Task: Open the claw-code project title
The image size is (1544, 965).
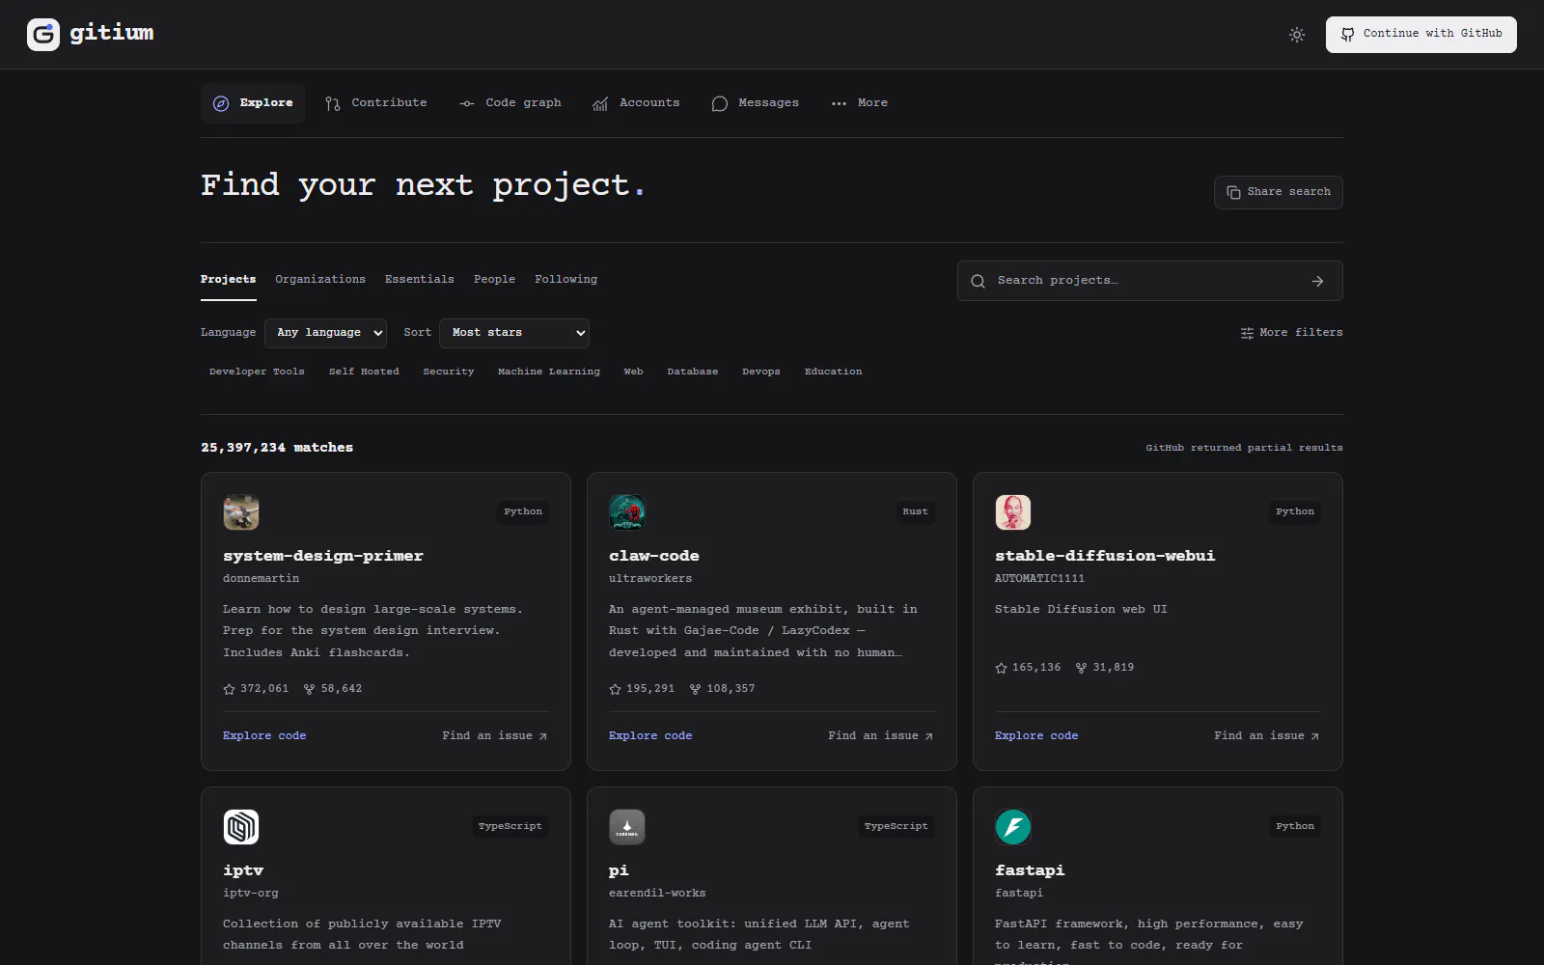Action: pos(654,557)
